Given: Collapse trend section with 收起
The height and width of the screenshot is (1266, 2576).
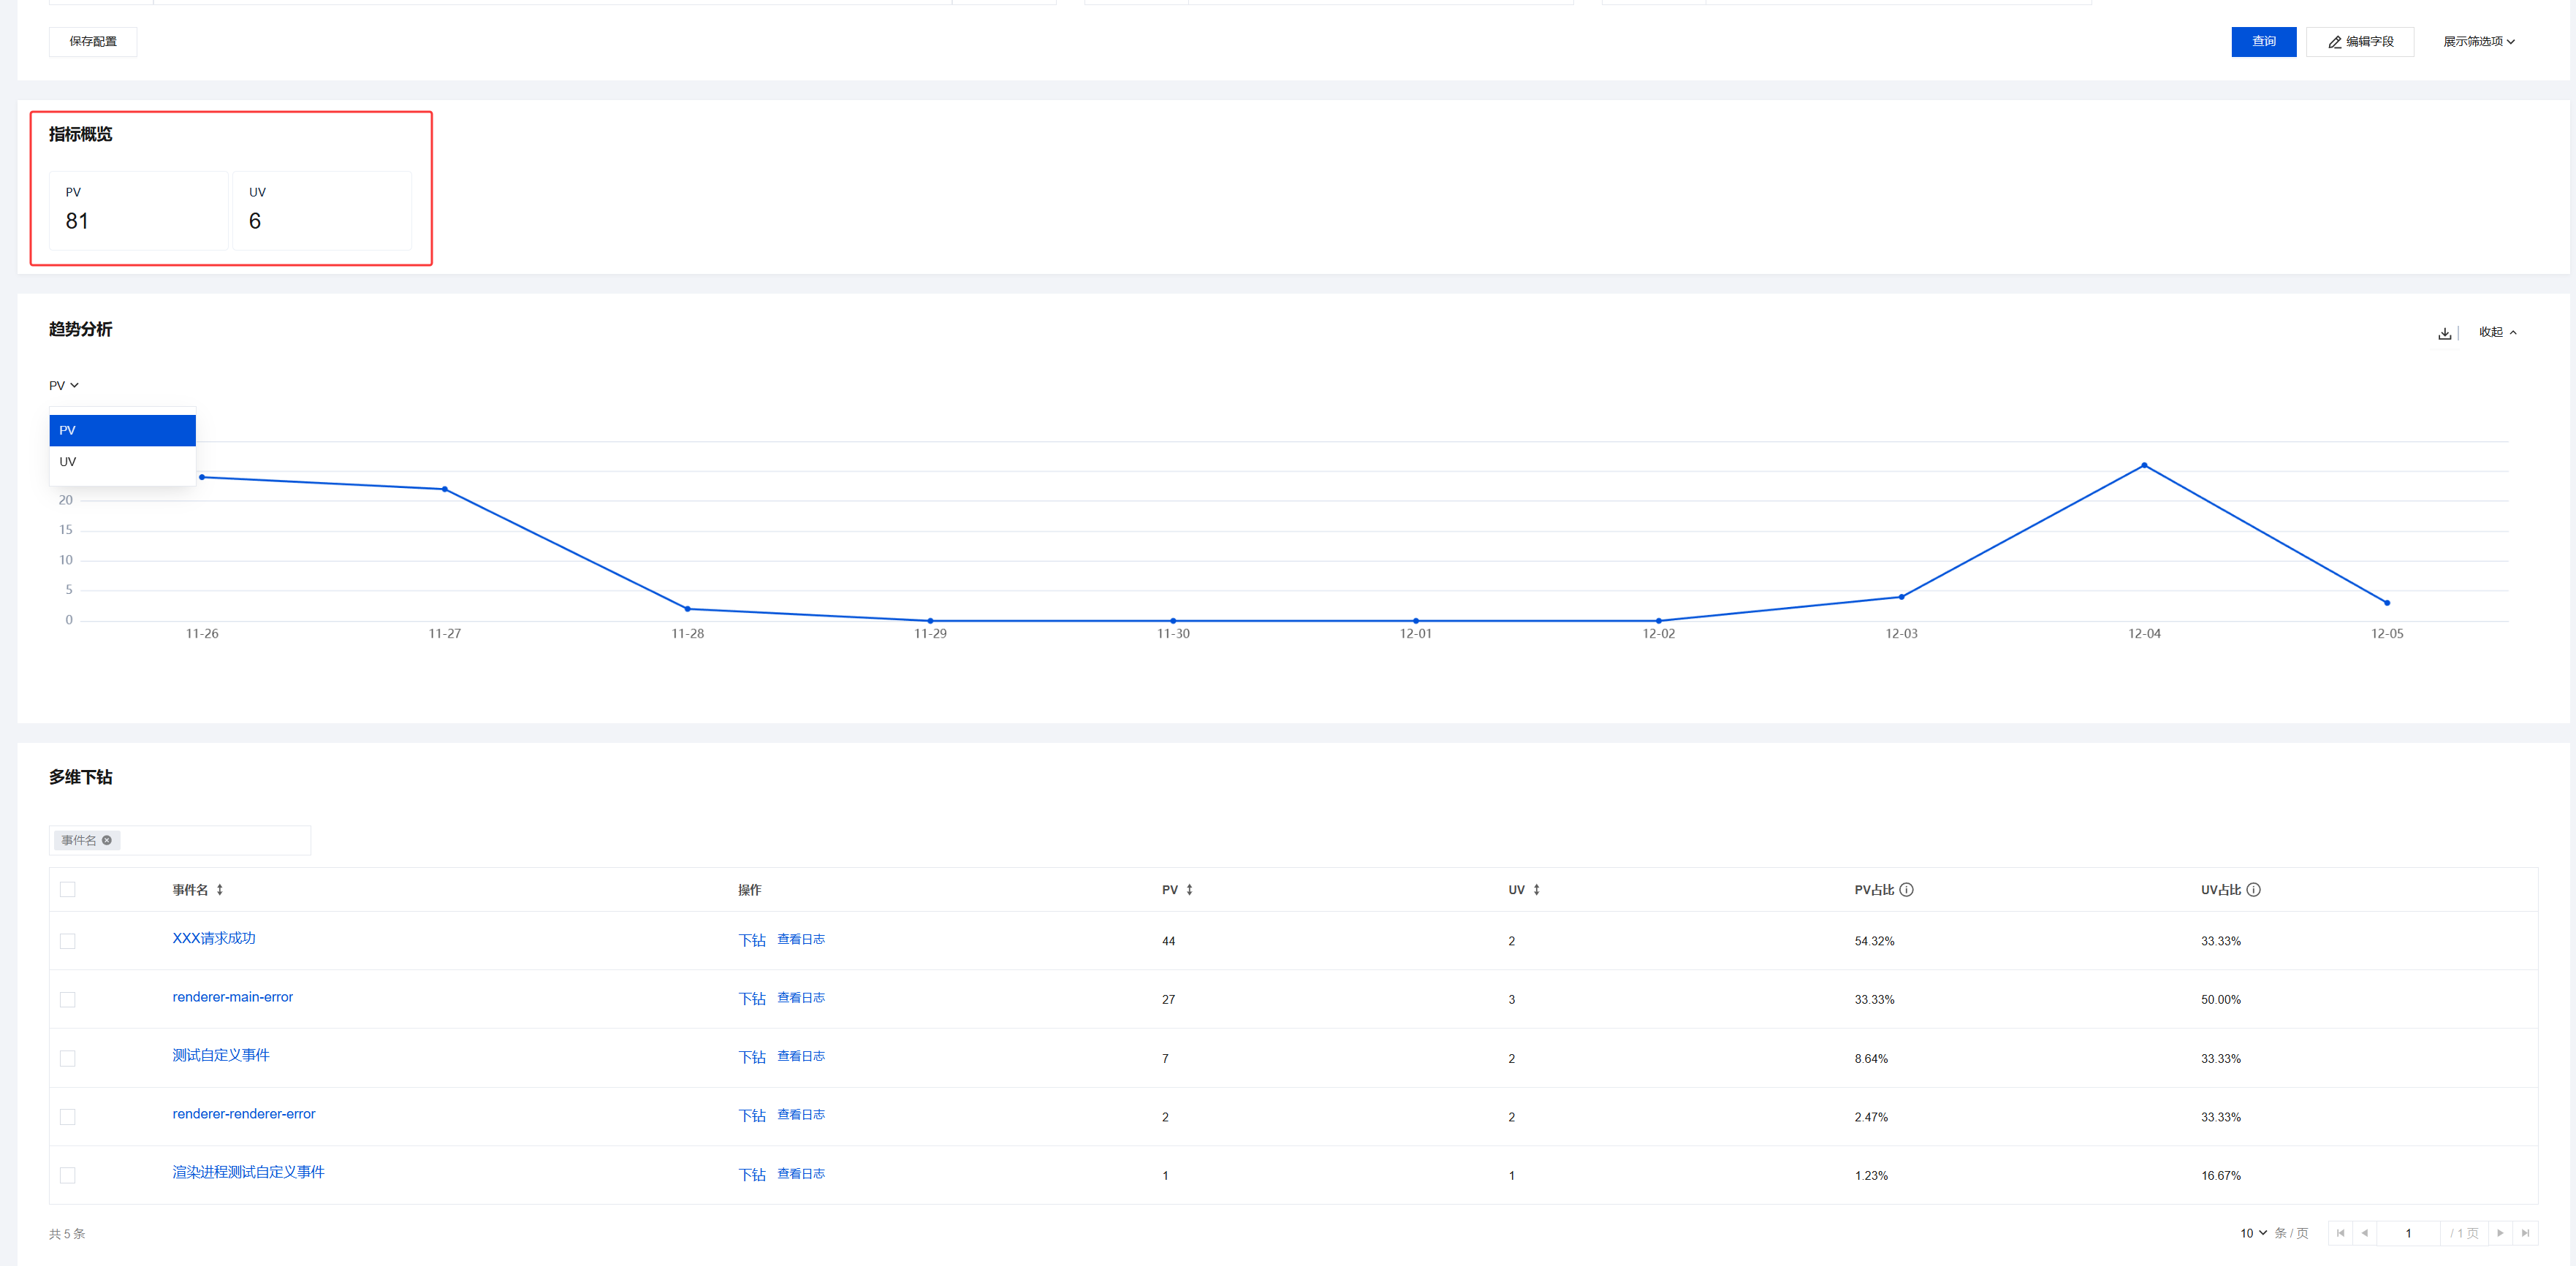Looking at the screenshot, I should [x=2497, y=332].
